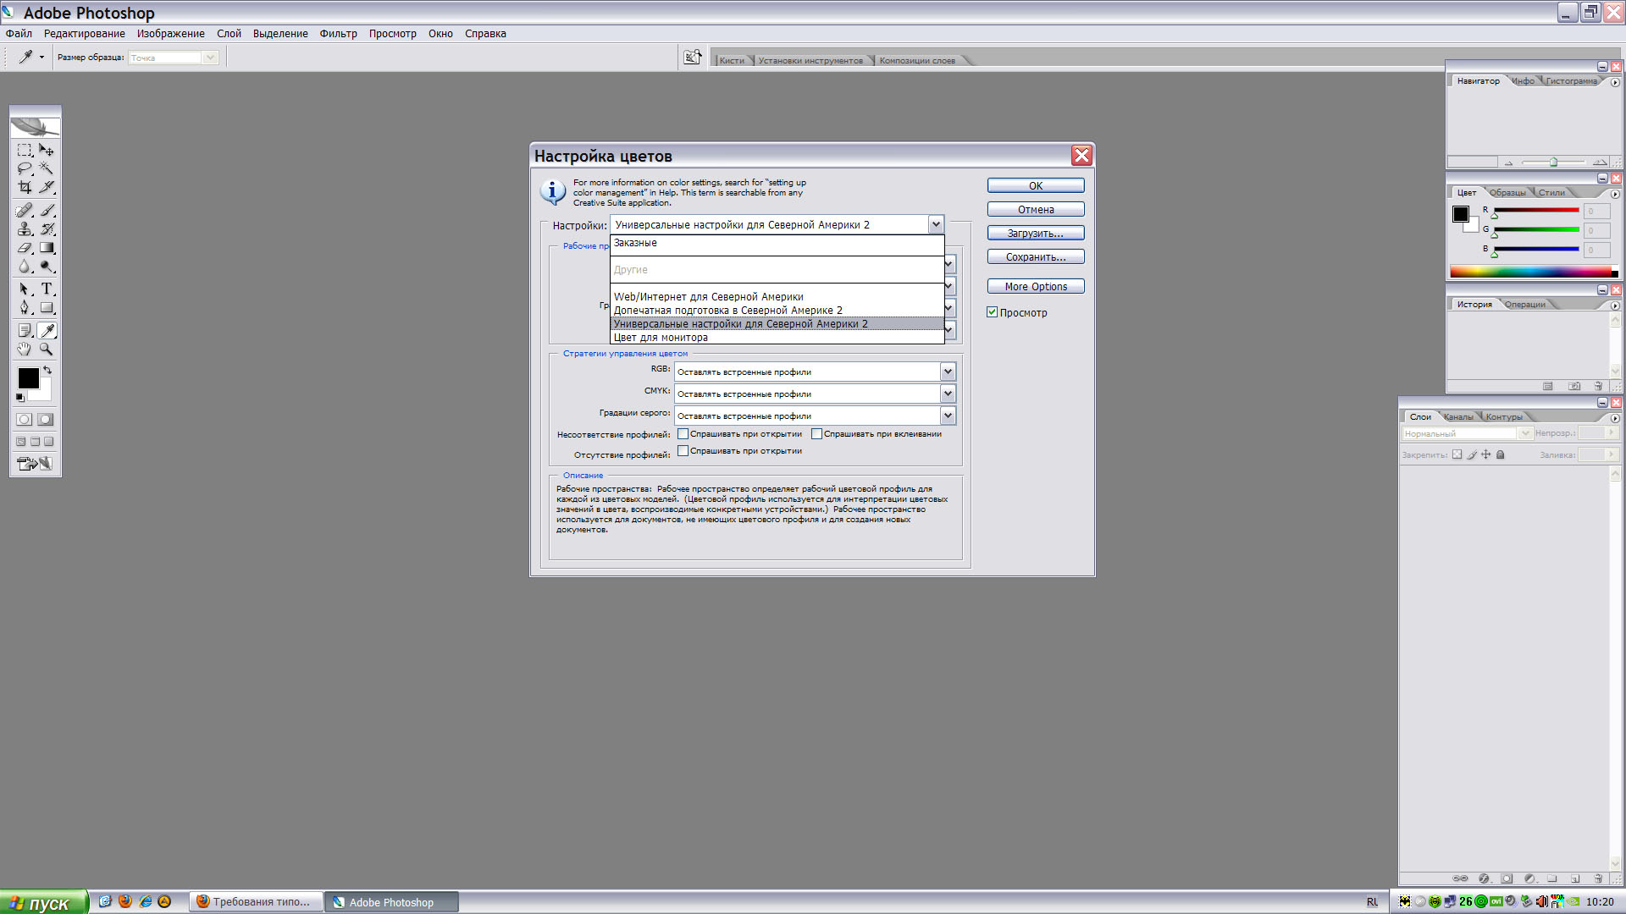
Task: Toggle lock transparent pixels in Layers
Action: click(1457, 454)
